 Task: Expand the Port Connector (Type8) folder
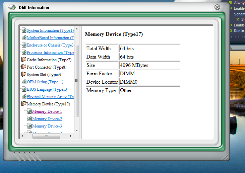[x=24, y=67]
